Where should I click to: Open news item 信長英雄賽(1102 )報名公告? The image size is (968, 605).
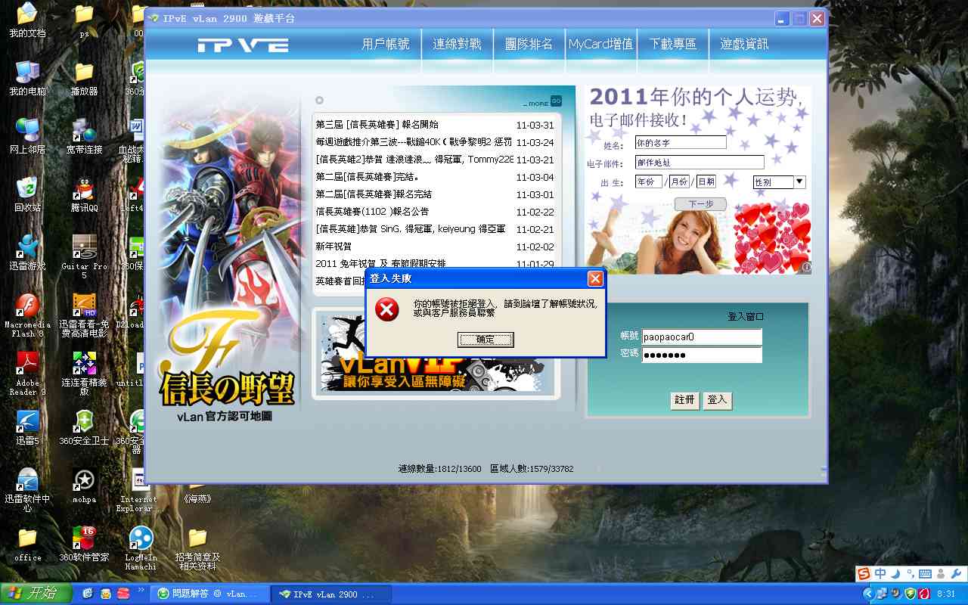(372, 212)
